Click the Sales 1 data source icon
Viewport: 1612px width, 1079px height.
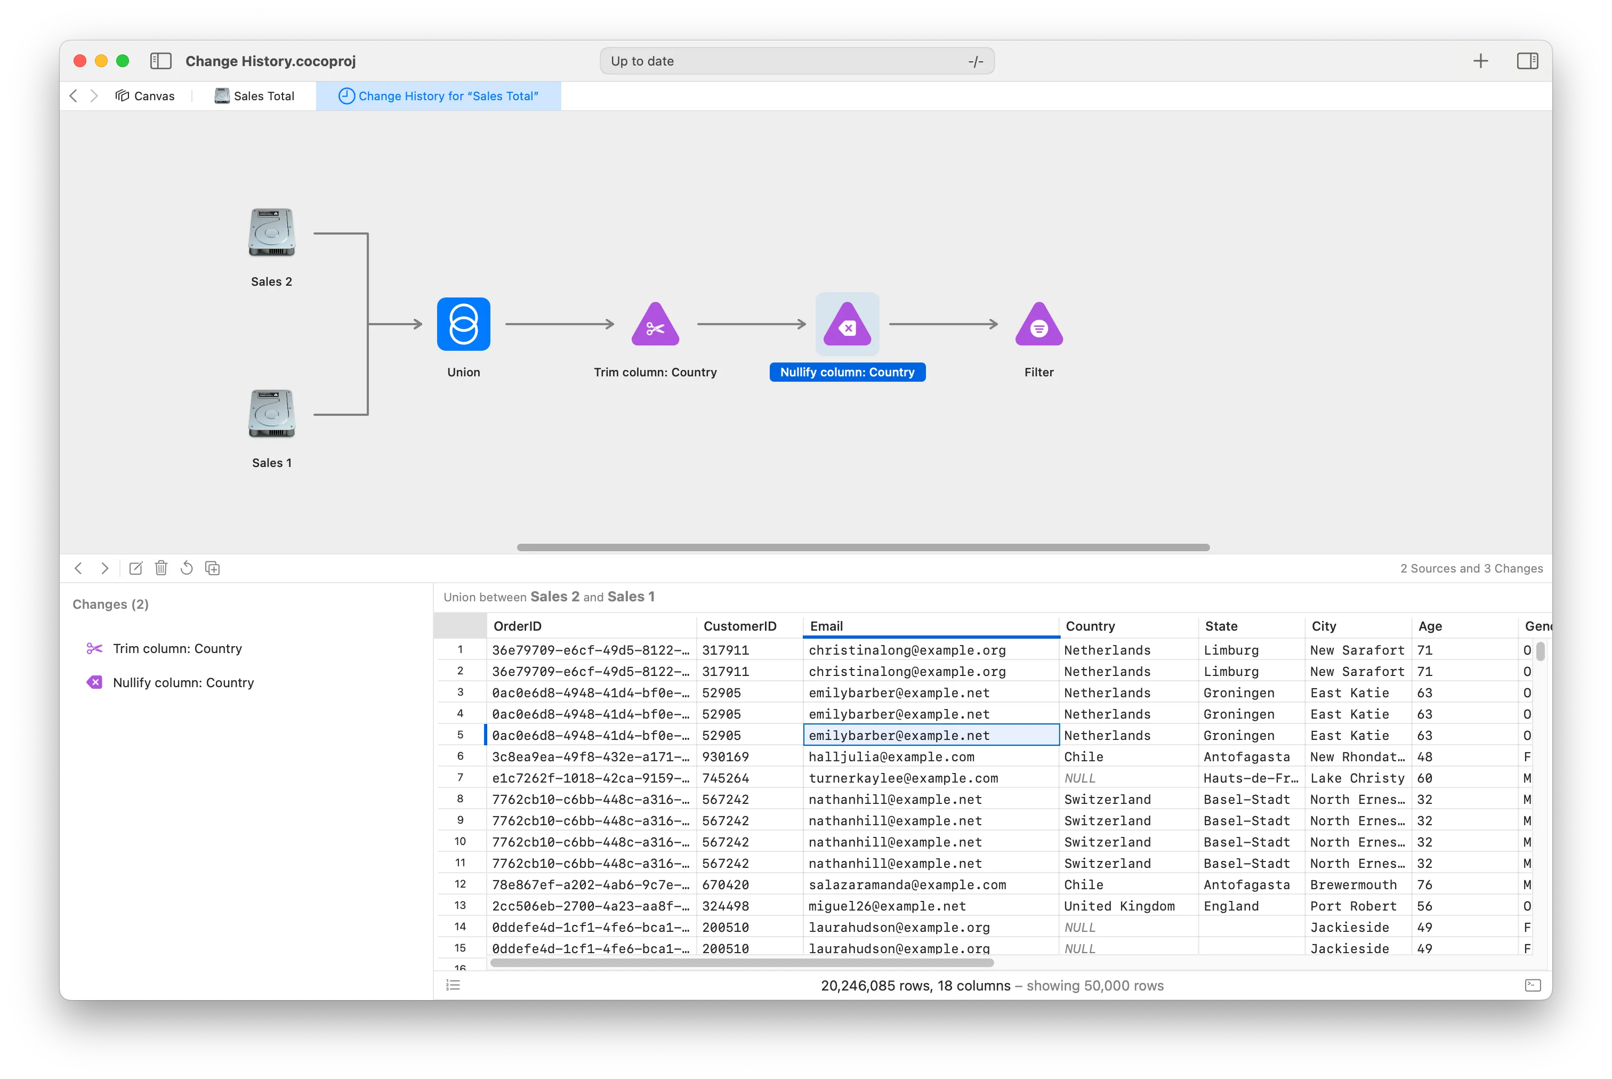click(272, 414)
